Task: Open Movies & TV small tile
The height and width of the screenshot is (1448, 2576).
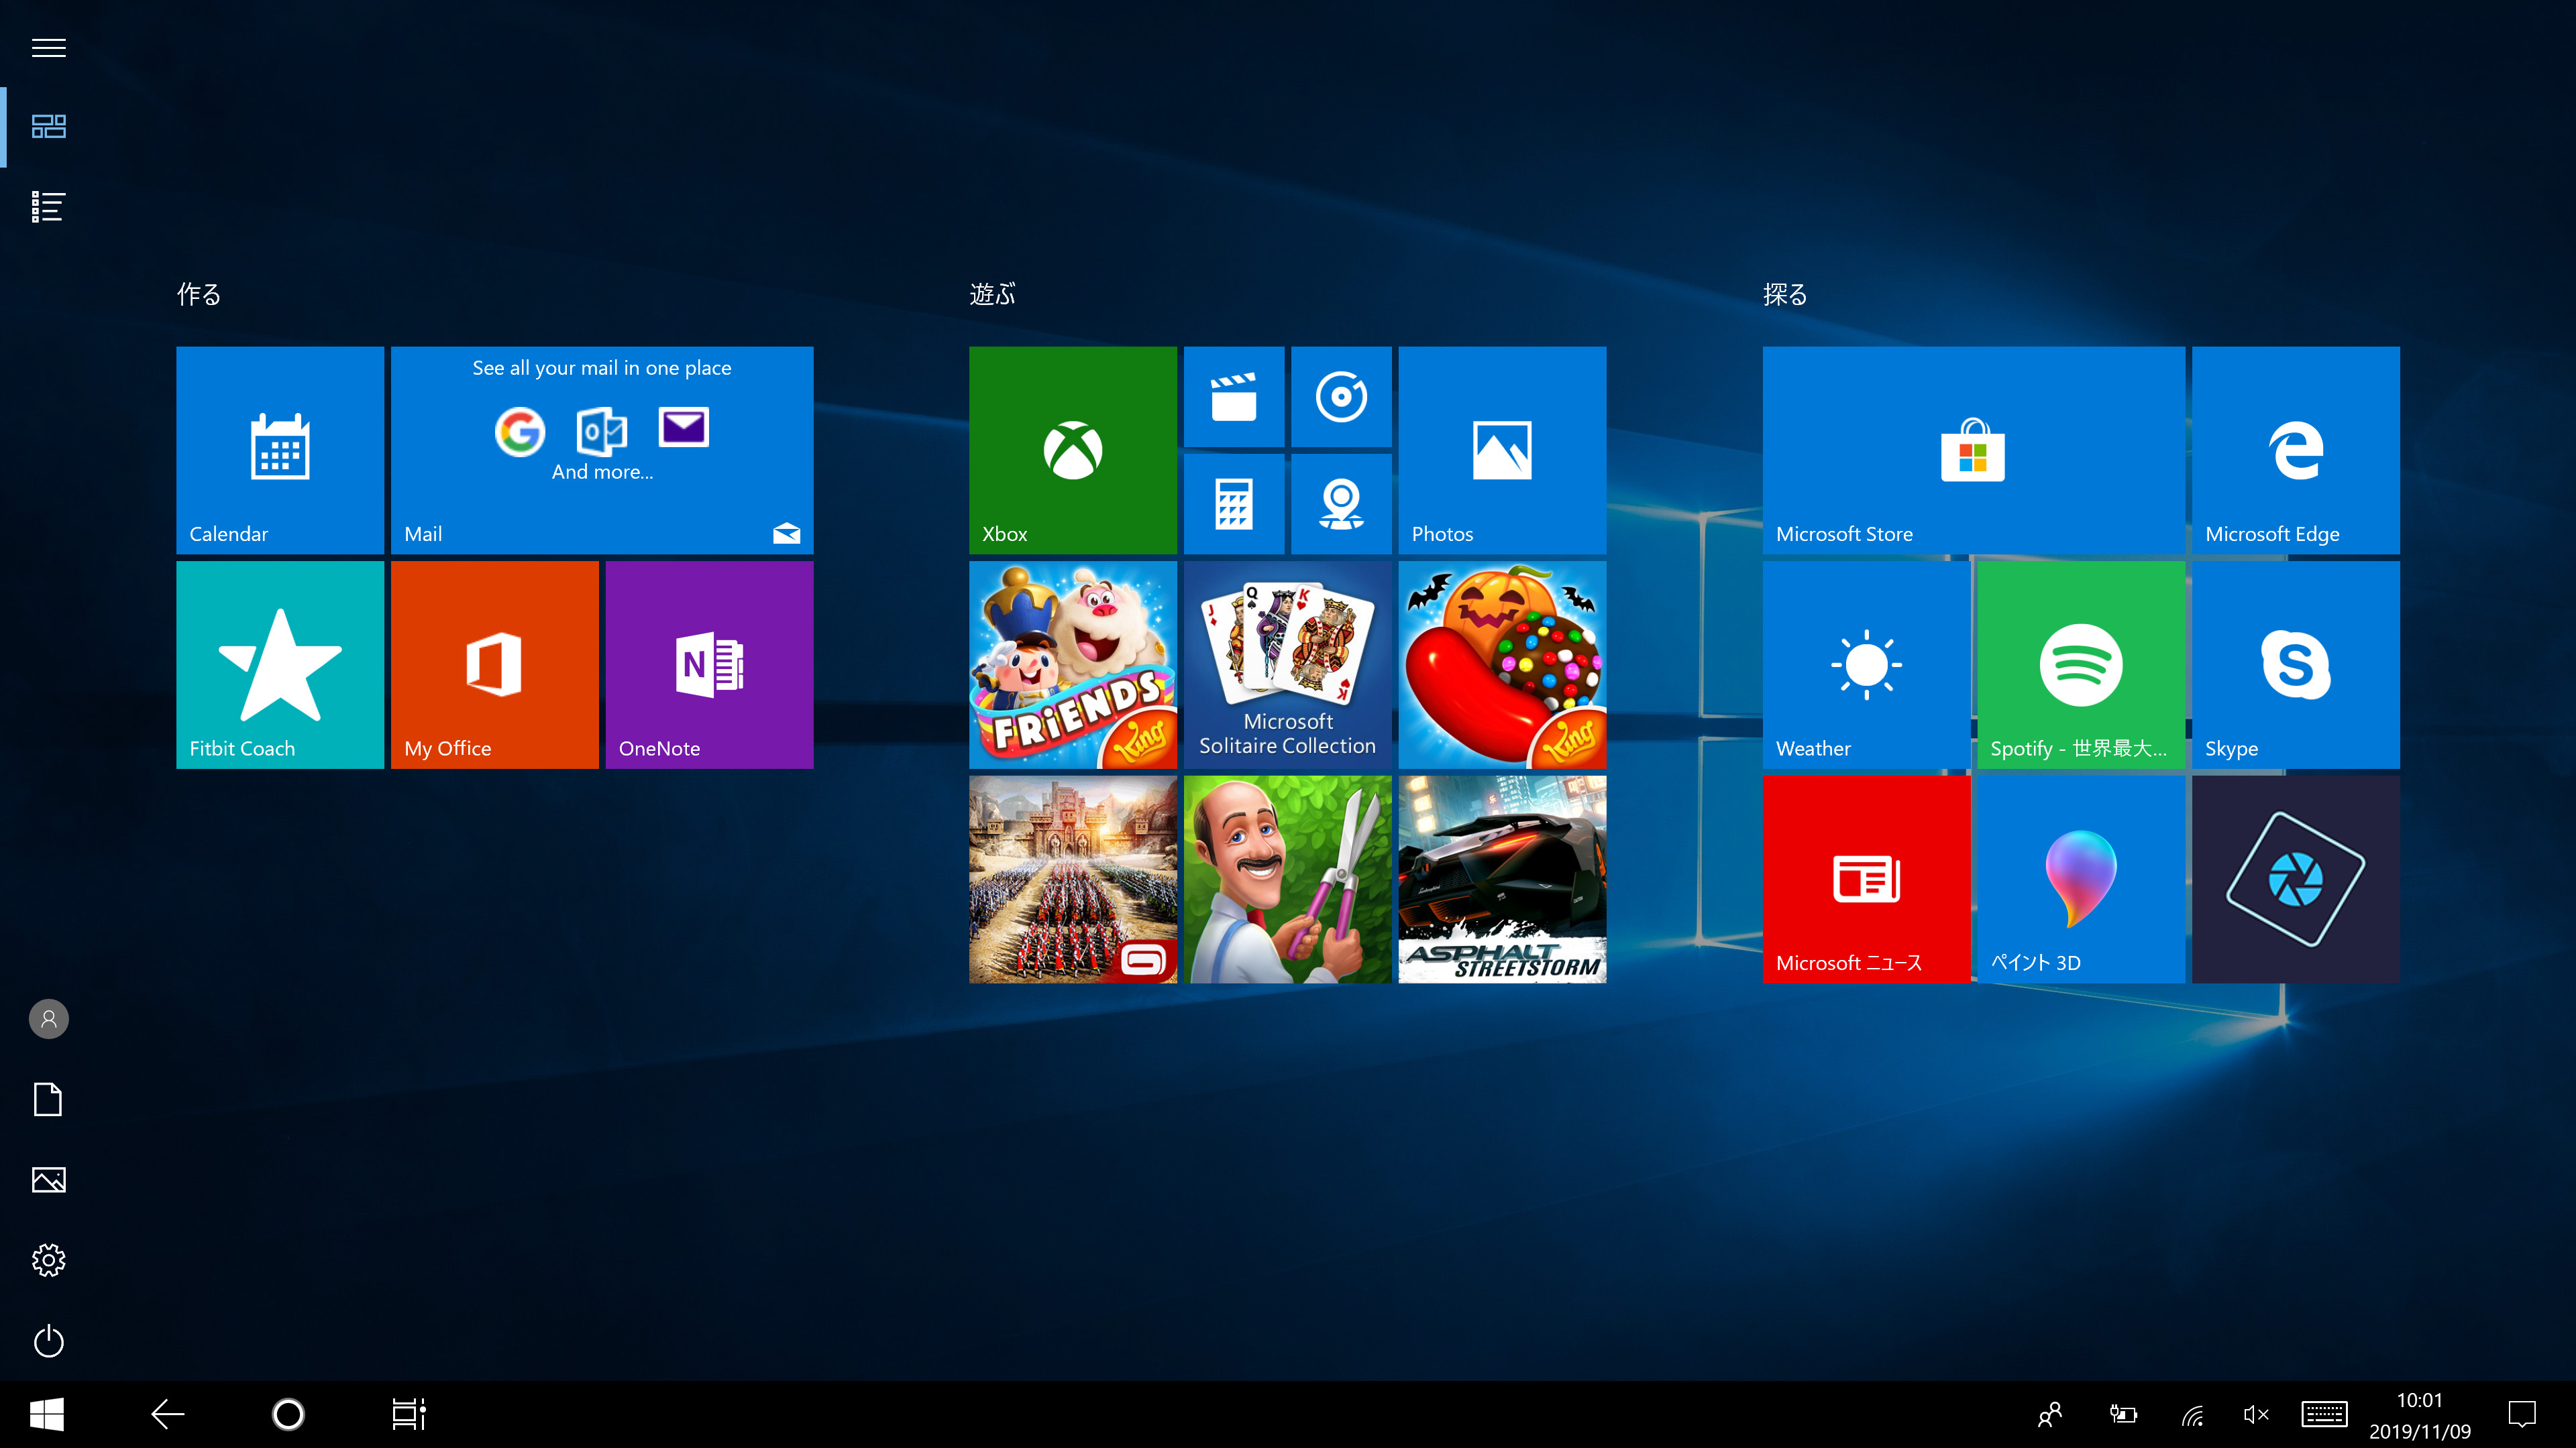Action: click(1233, 397)
